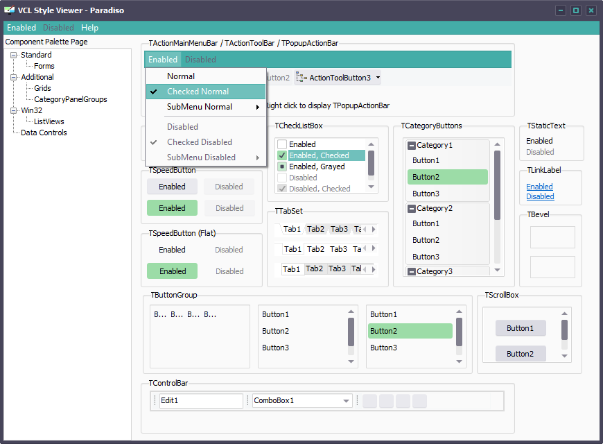Click highlighted Button2 in the third TButtonGroup
This screenshot has height=444, width=603.
point(410,331)
